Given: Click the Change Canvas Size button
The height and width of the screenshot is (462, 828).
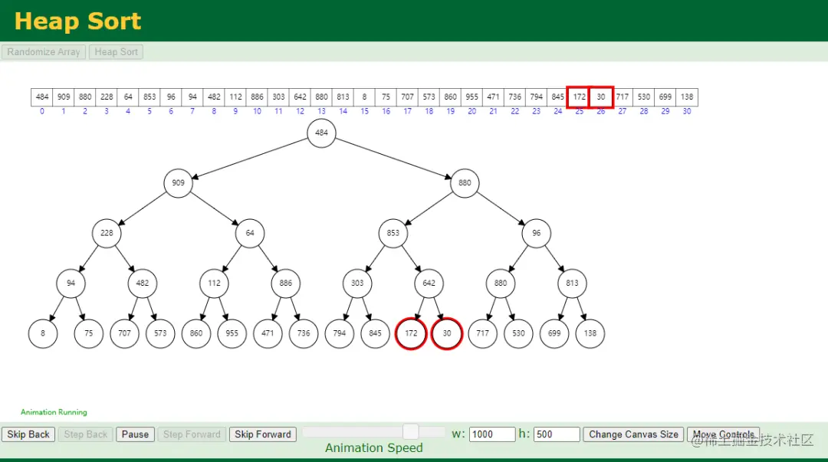Looking at the screenshot, I should coord(633,434).
